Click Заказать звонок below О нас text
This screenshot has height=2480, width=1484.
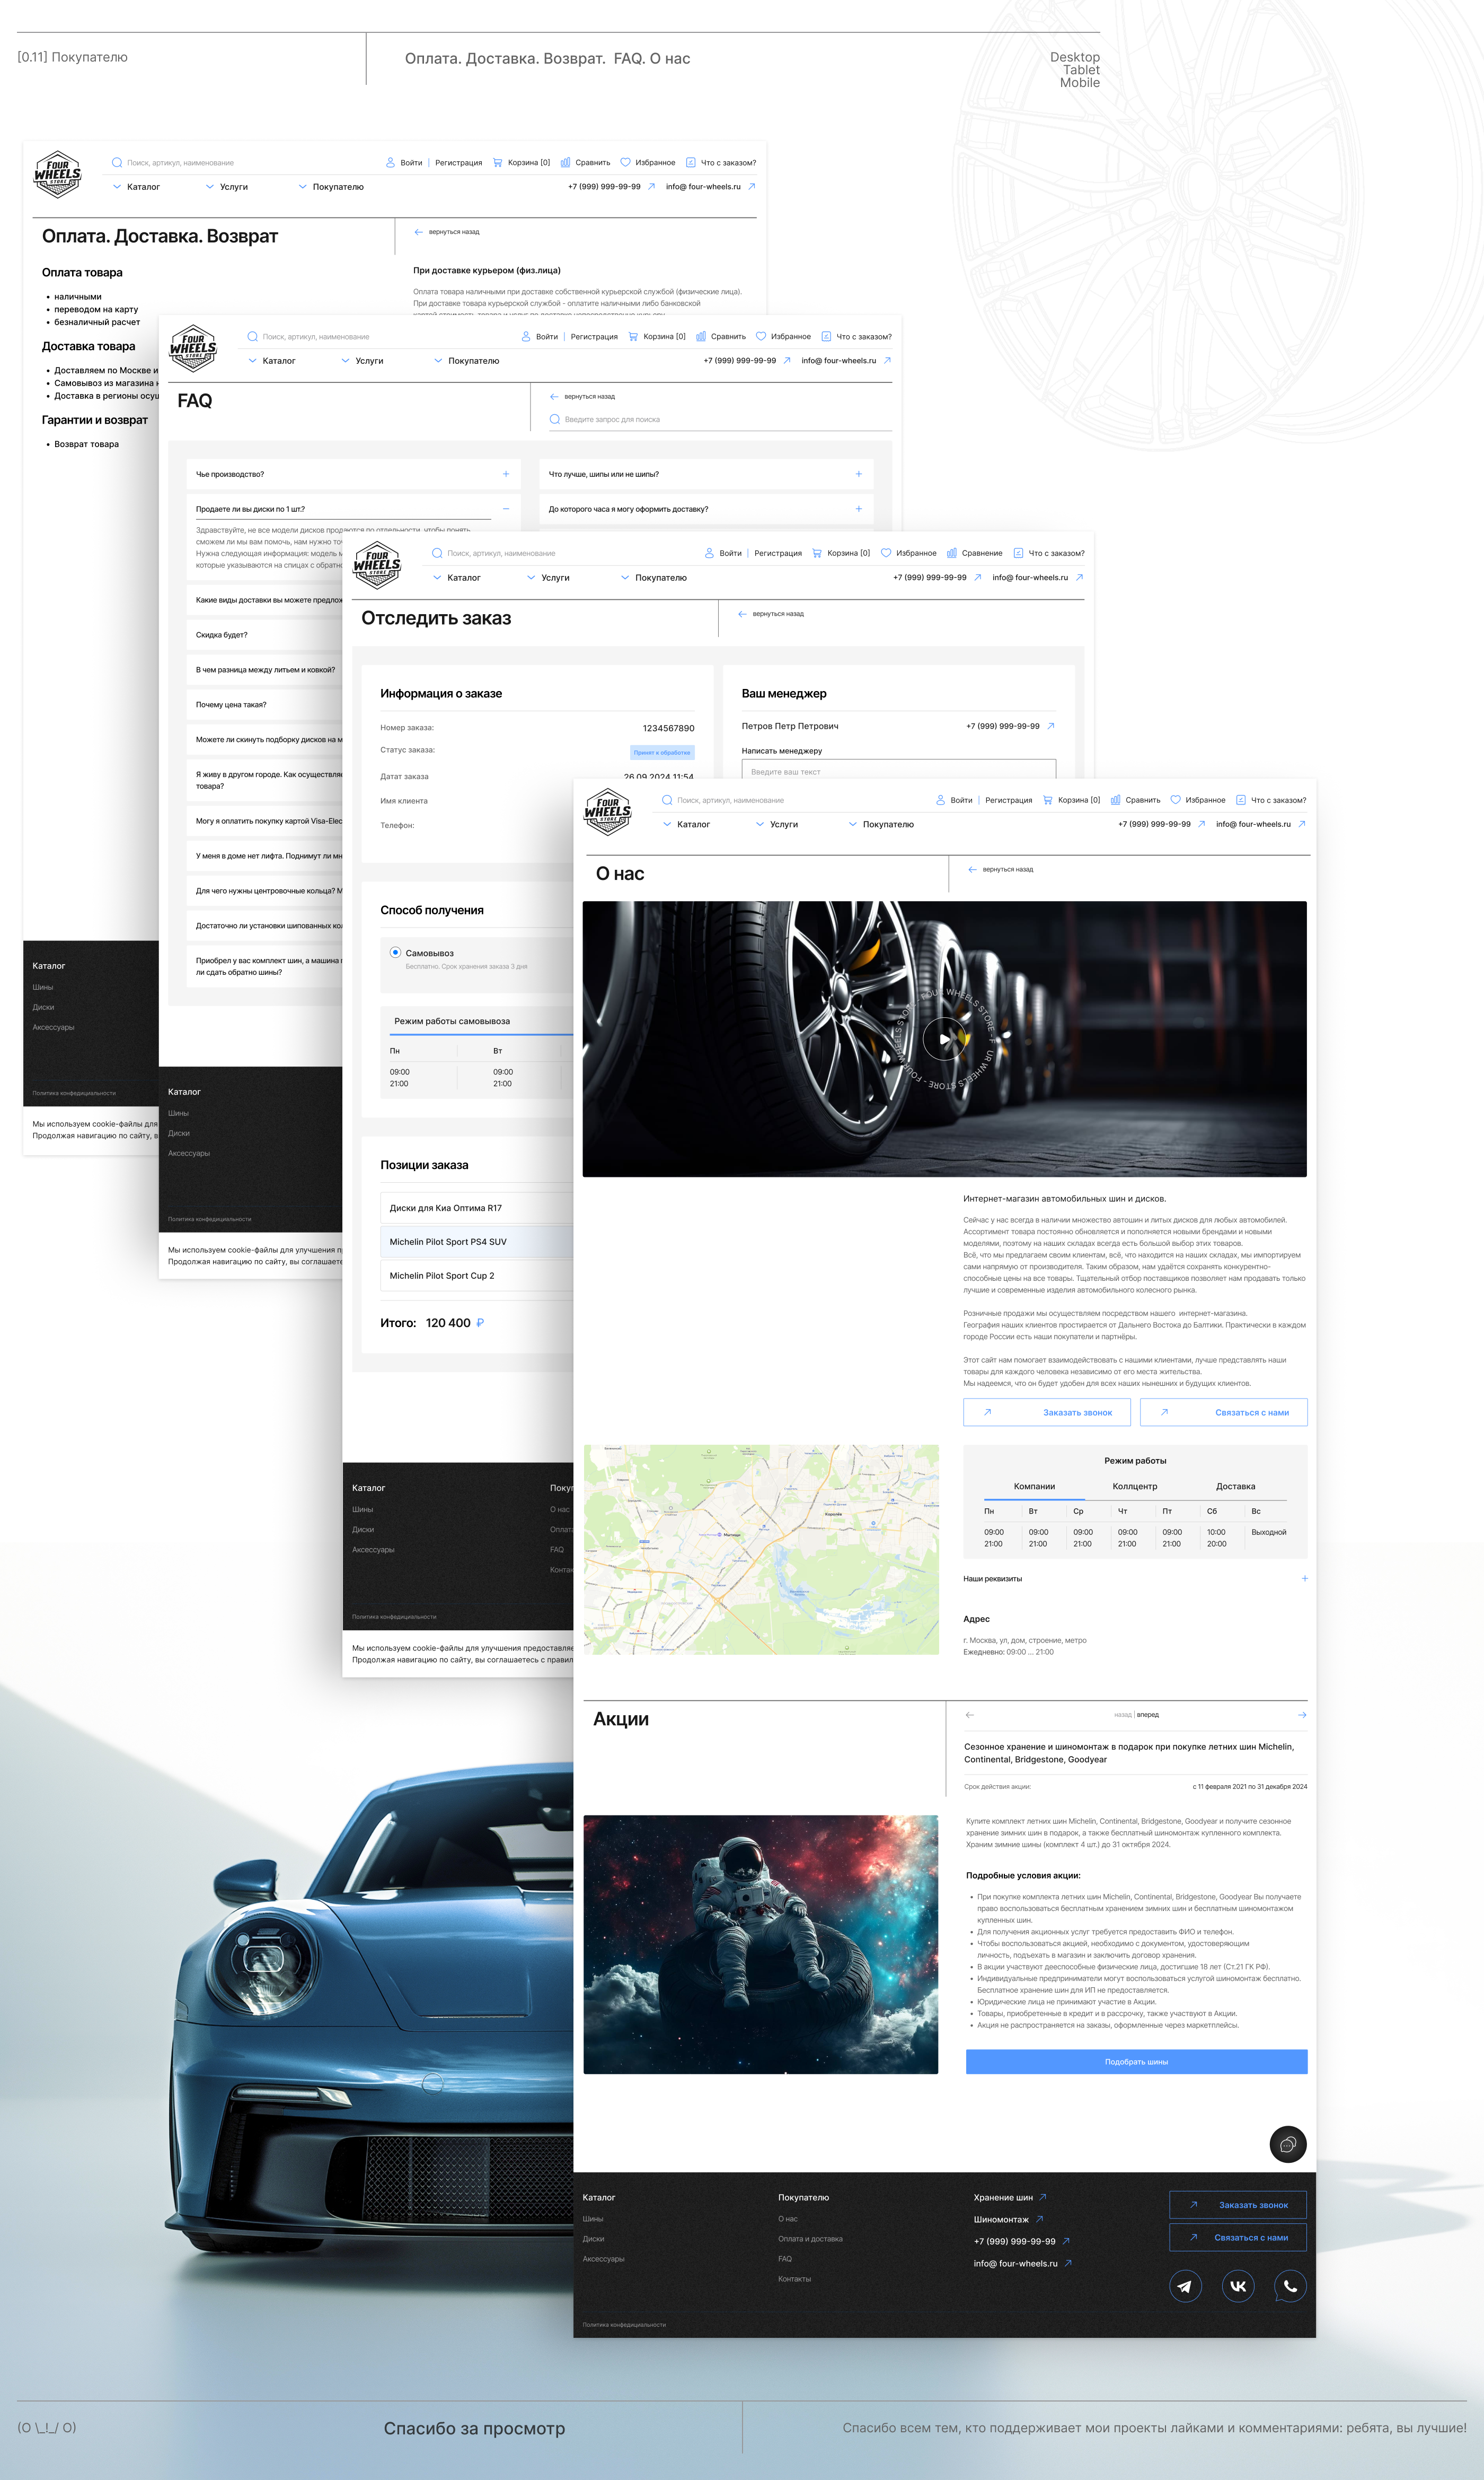pyautogui.click(x=1047, y=1412)
